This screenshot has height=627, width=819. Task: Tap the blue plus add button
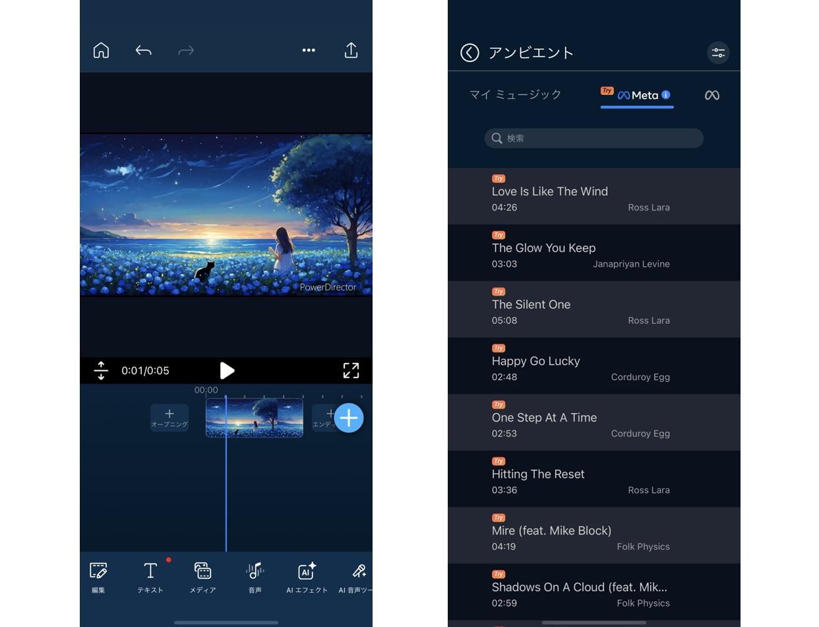pyautogui.click(x=349, y=418)
